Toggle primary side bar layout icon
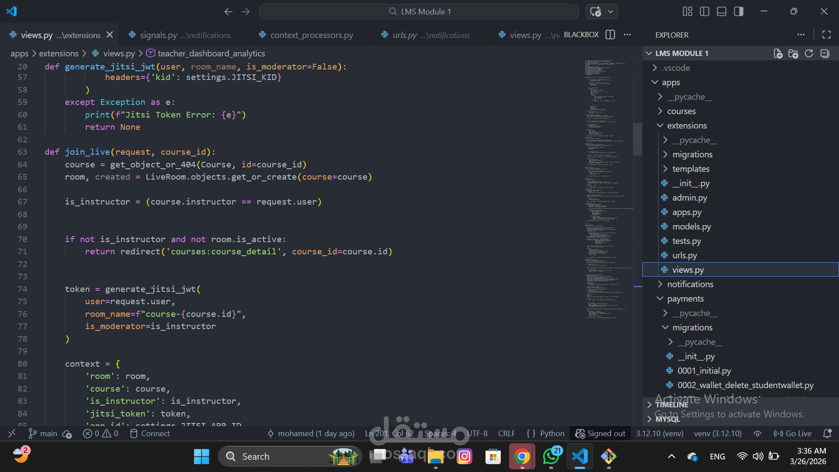Image resolution: width=839 pixels, height=472 pixels. (x=704, y=11)
